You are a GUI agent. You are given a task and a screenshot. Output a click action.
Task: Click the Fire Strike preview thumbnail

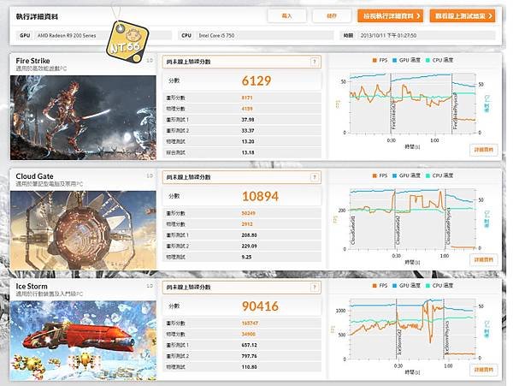coord(83,117)
